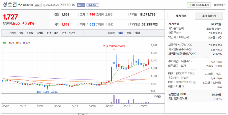Click 액면가 value 500원
Image resolution: width=228 pixels, height=115 pixels.
click(x=211, y=38)
